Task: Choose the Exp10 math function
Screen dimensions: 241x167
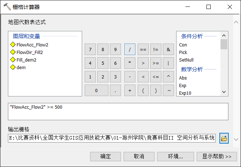Action: click(185, 93)
